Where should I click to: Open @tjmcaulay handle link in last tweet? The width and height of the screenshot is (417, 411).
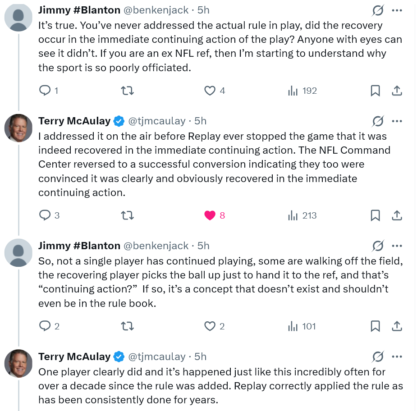(157, 356)
